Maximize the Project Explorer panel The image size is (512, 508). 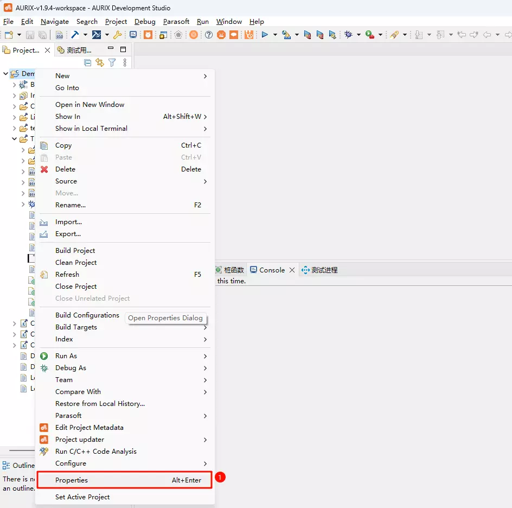pyautogui.click(x=123, y=50)
